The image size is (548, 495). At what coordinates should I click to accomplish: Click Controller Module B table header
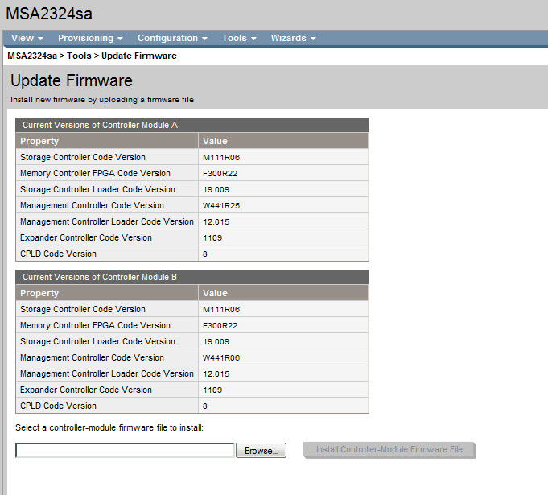coord(192,277)
